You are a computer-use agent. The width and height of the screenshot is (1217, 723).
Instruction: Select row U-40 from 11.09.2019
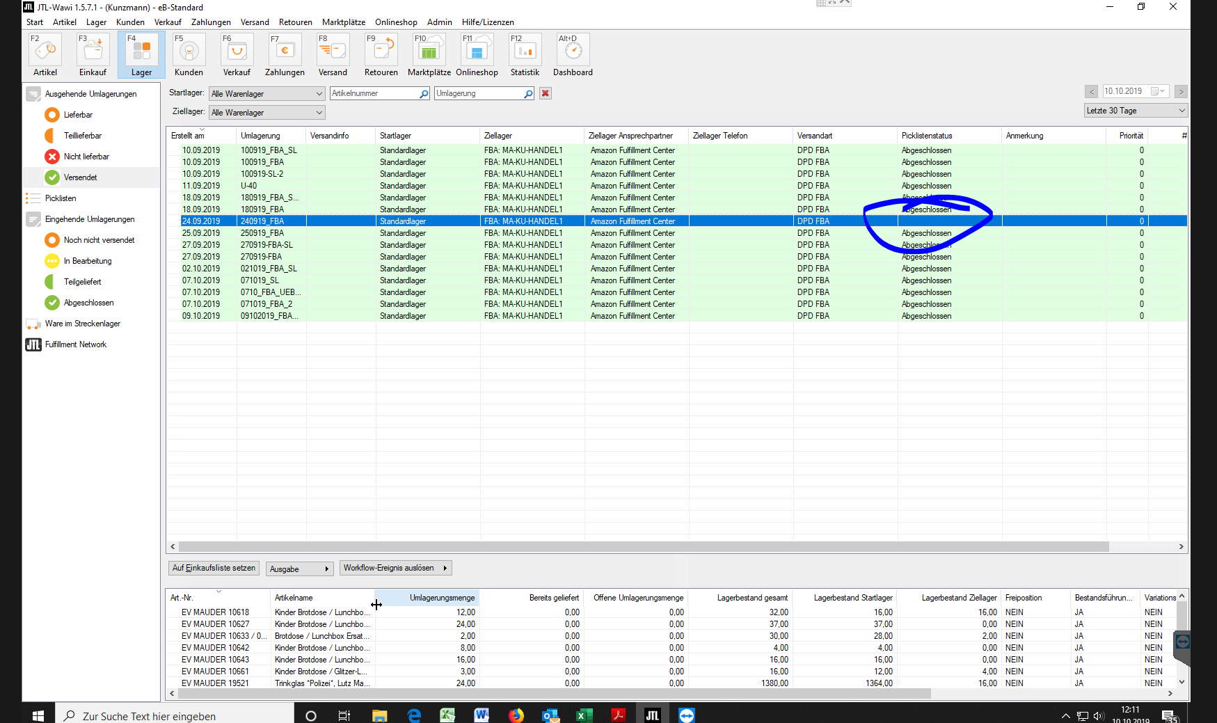676,186
